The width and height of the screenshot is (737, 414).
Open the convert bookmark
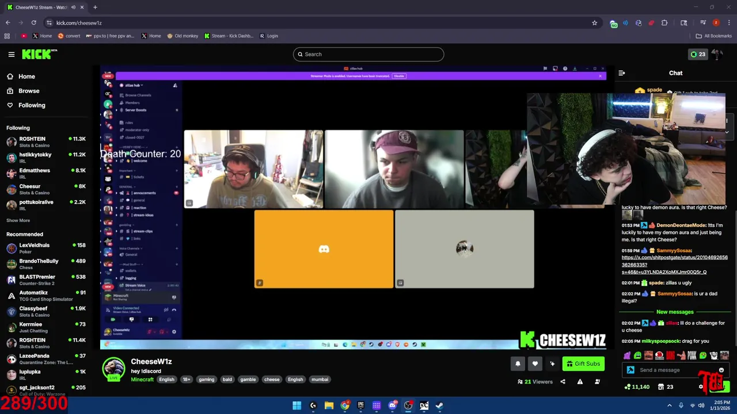point(69,36)
